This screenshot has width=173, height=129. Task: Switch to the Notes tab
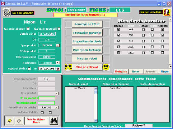(136, 71)
